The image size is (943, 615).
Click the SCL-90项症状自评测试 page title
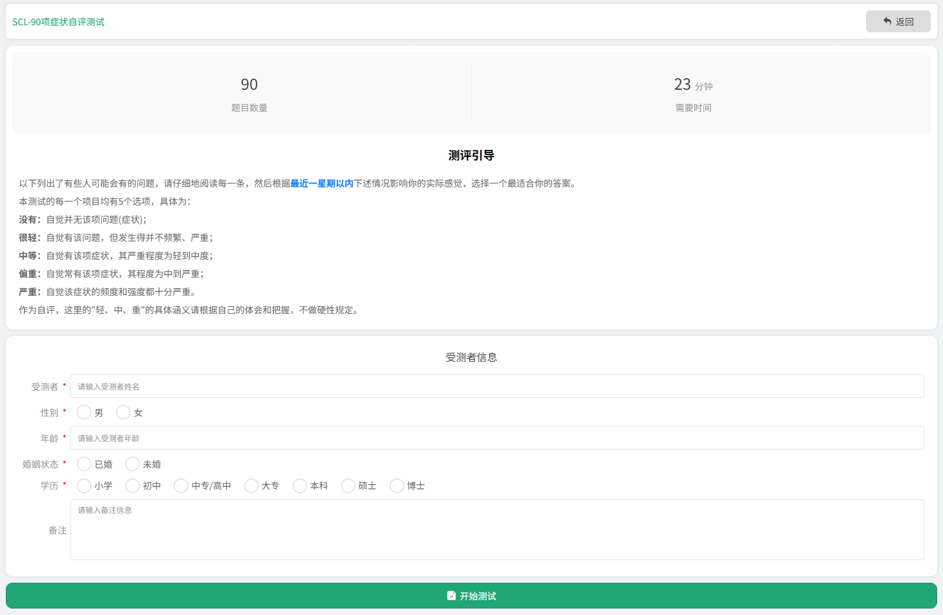[58, 22]
